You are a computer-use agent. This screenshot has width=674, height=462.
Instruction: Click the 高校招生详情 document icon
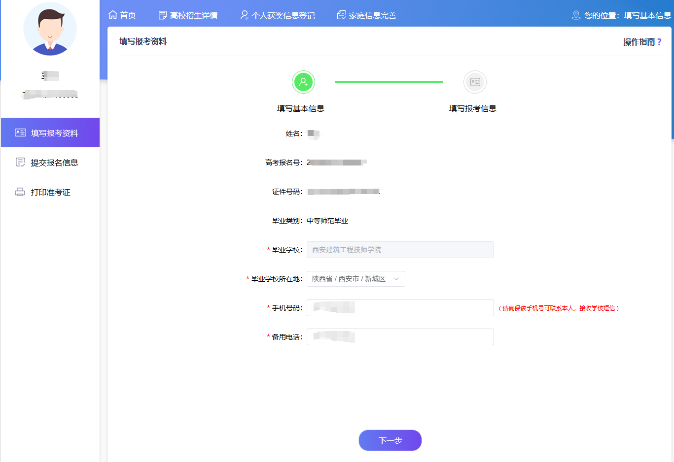point(162,15)
